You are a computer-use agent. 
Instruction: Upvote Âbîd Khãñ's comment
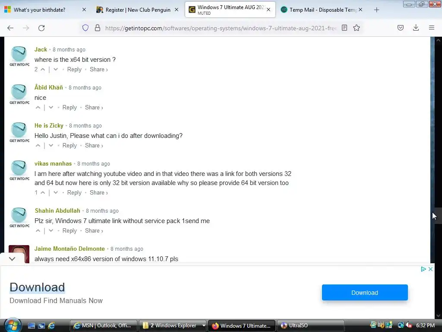(x=38, y=108)
